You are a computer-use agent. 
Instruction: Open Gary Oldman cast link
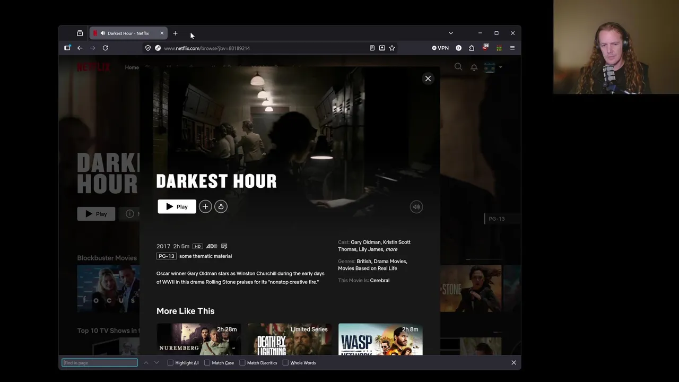(365, 242)
